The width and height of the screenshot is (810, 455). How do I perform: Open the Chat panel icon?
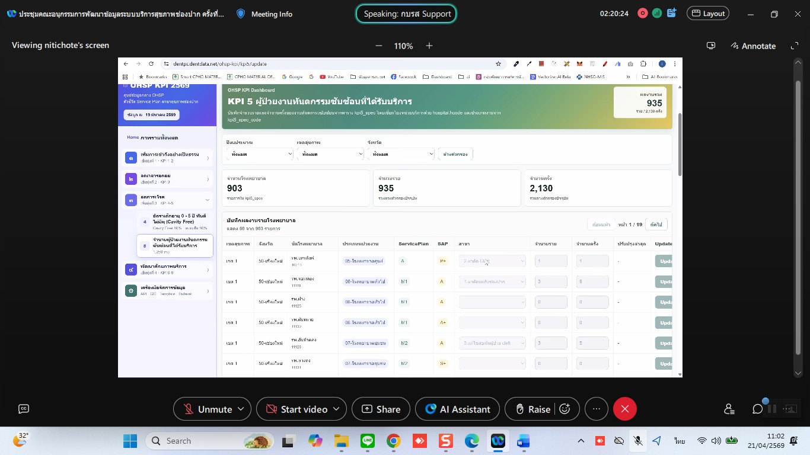(x=757, y=409)
